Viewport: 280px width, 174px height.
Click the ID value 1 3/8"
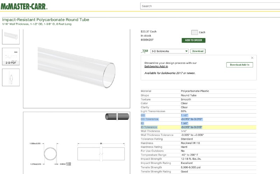click(184, 123)
